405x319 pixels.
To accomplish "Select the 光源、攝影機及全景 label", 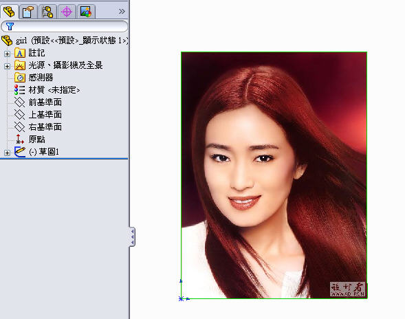I will pyautogui.click(x=65, y=65).
